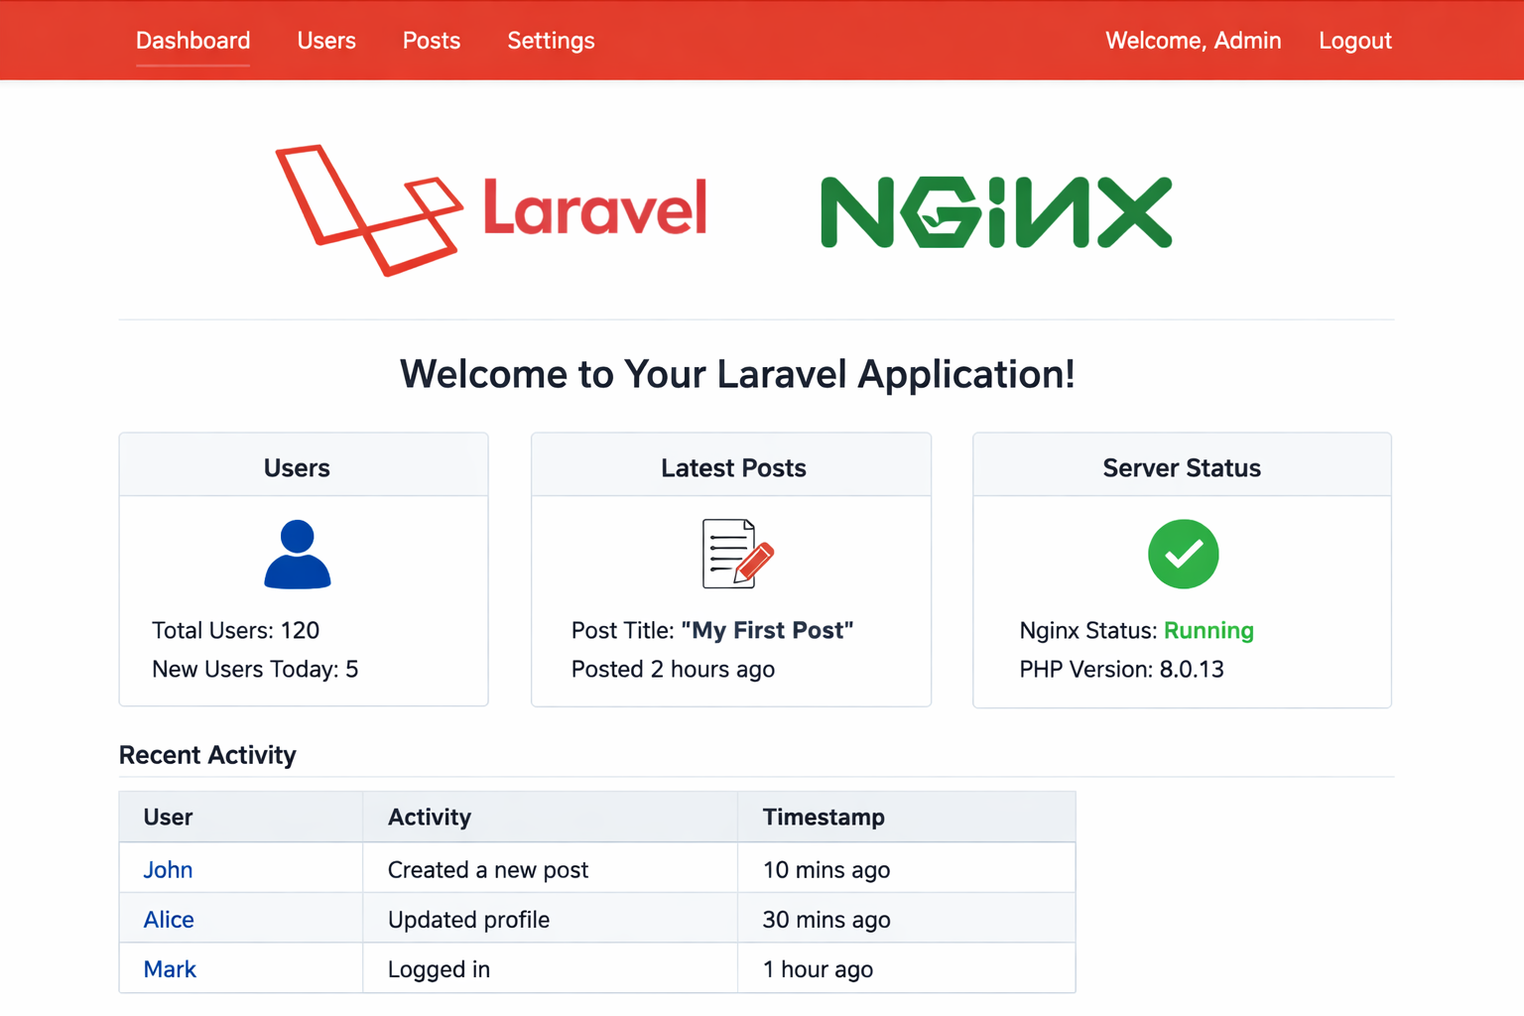
Task: Open Mark's user profile link
Action: (x=170, y=969)
